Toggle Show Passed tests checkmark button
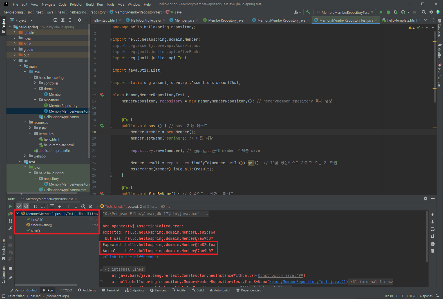This screenshot has height=299, width=443. [x=19, y=206]
